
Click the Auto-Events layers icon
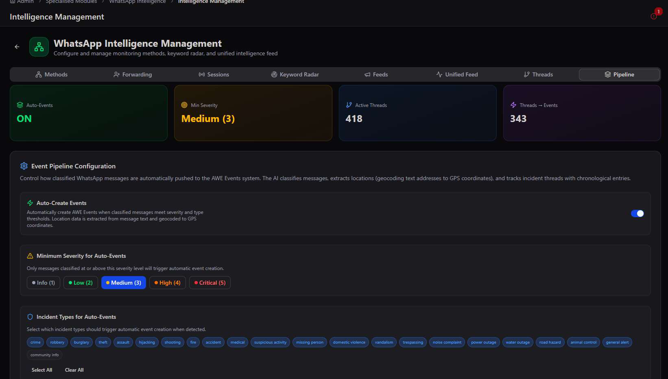click(x=20, y=105)
